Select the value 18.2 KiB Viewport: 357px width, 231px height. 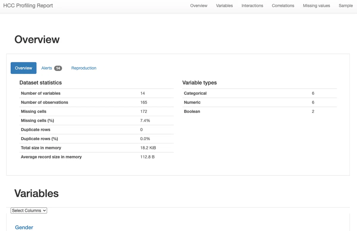(x=148, y=148)
